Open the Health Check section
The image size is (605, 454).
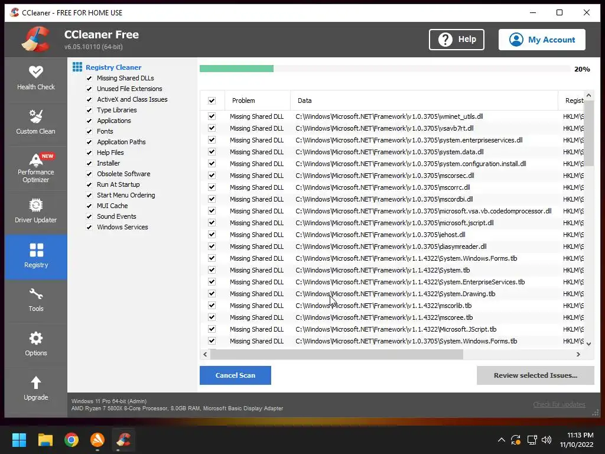[36, 79]
